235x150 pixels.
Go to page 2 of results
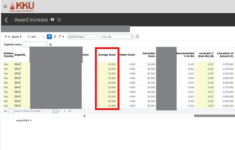pyautogui.click(x=59, y=111)
